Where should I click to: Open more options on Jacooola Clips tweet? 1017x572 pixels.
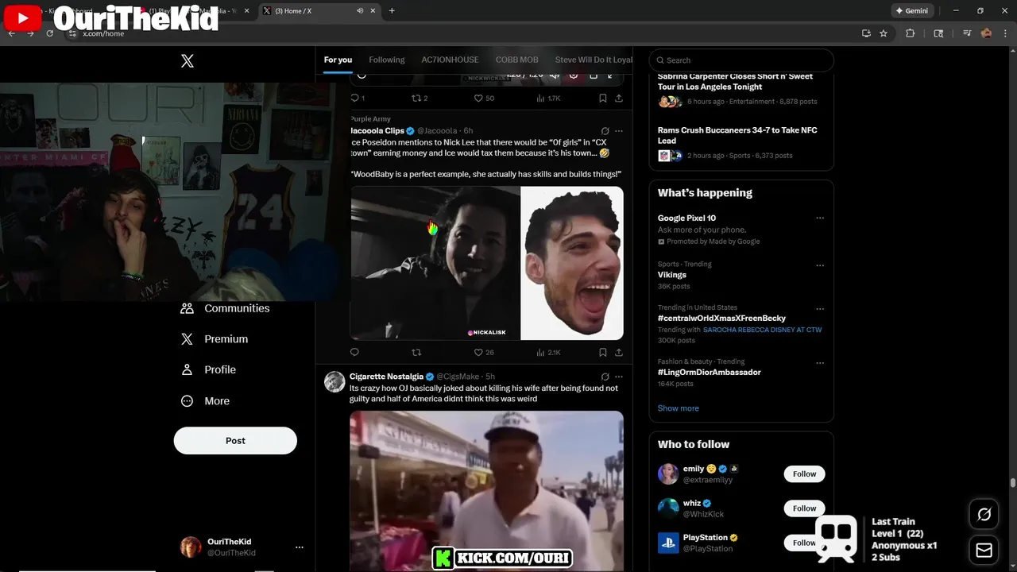[x=619, y=131]
